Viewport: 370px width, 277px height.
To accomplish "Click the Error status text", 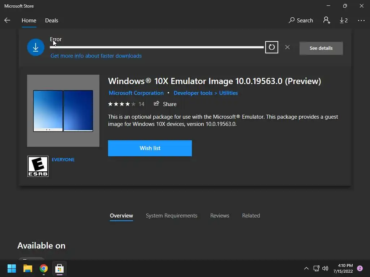I will [55, 39].
